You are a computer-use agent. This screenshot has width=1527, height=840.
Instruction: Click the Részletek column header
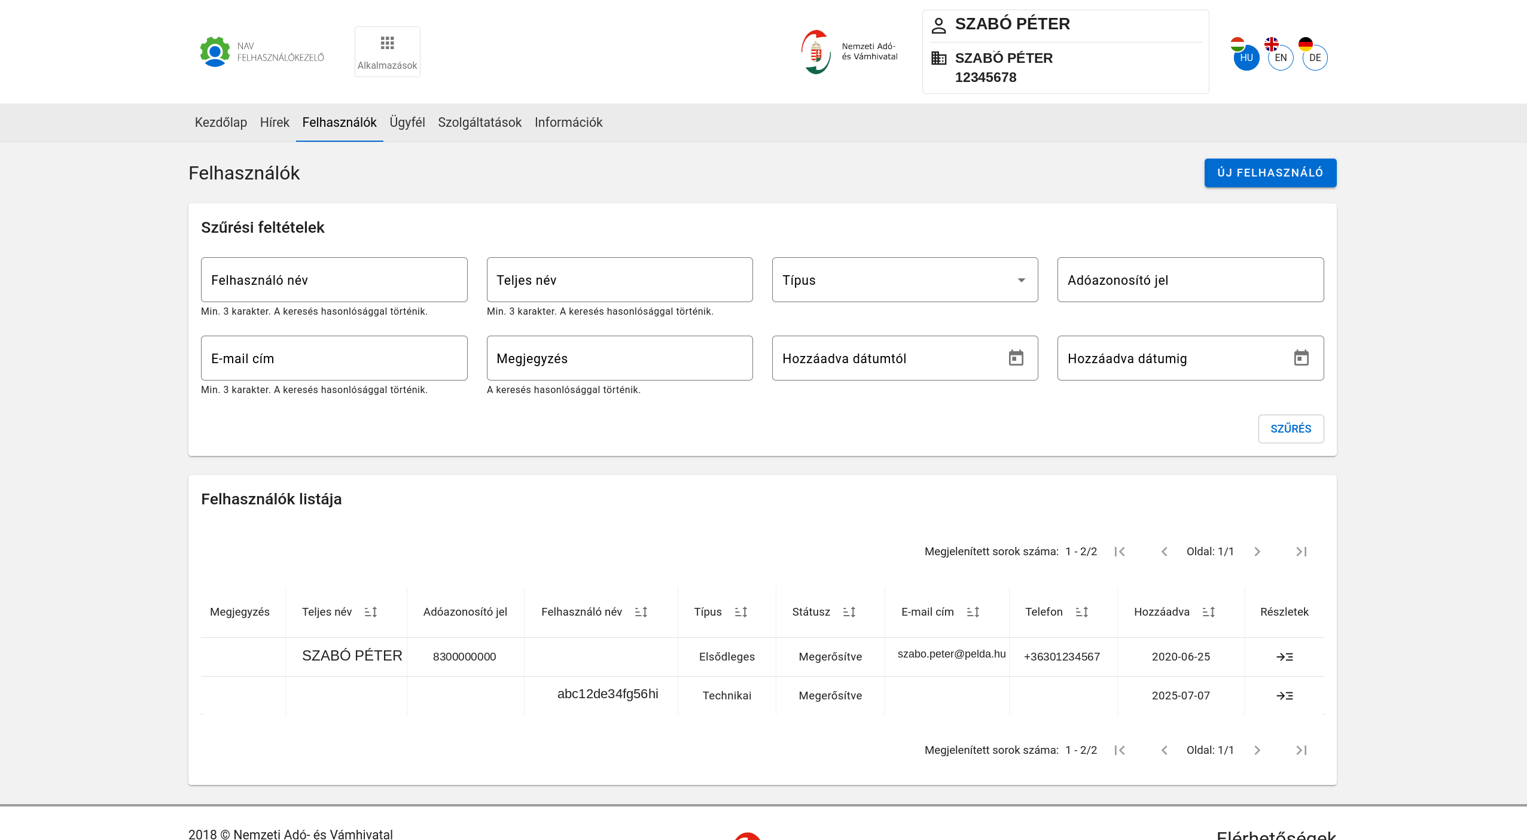coord(1284,612)
